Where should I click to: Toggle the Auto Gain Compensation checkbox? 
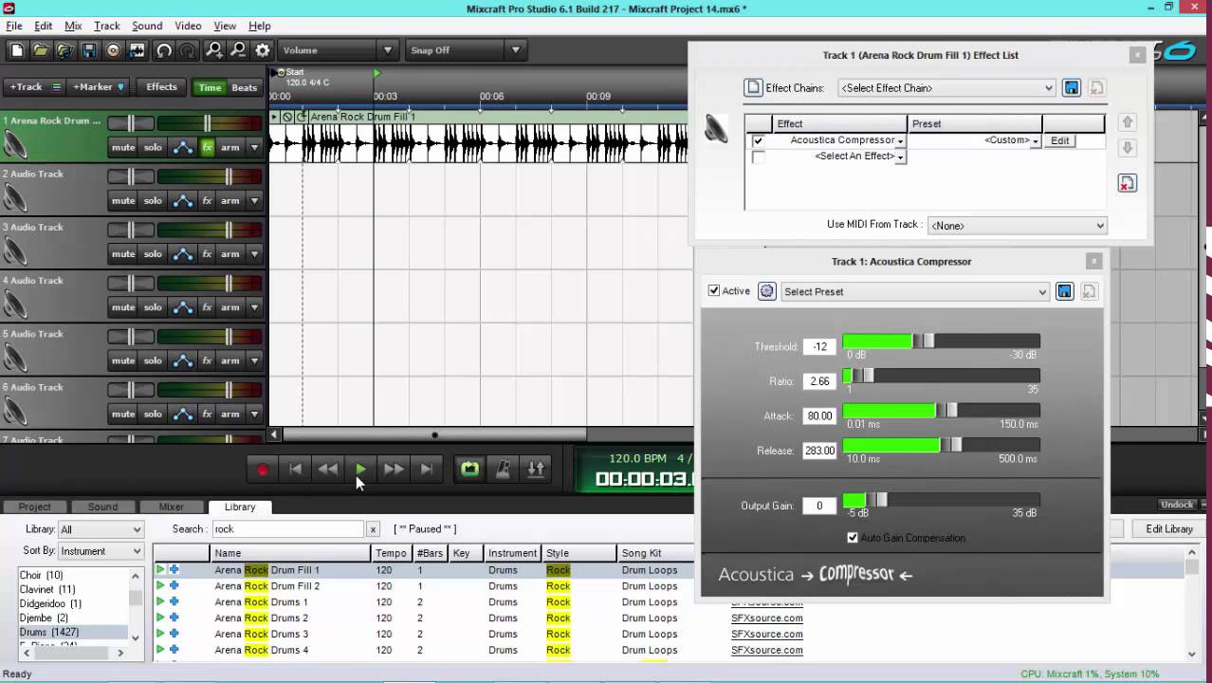(852, 538)
